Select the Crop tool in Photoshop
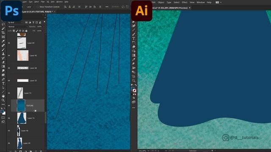This screenshot has width=271, height=152. pyautogui.click(x=3, y=33)
